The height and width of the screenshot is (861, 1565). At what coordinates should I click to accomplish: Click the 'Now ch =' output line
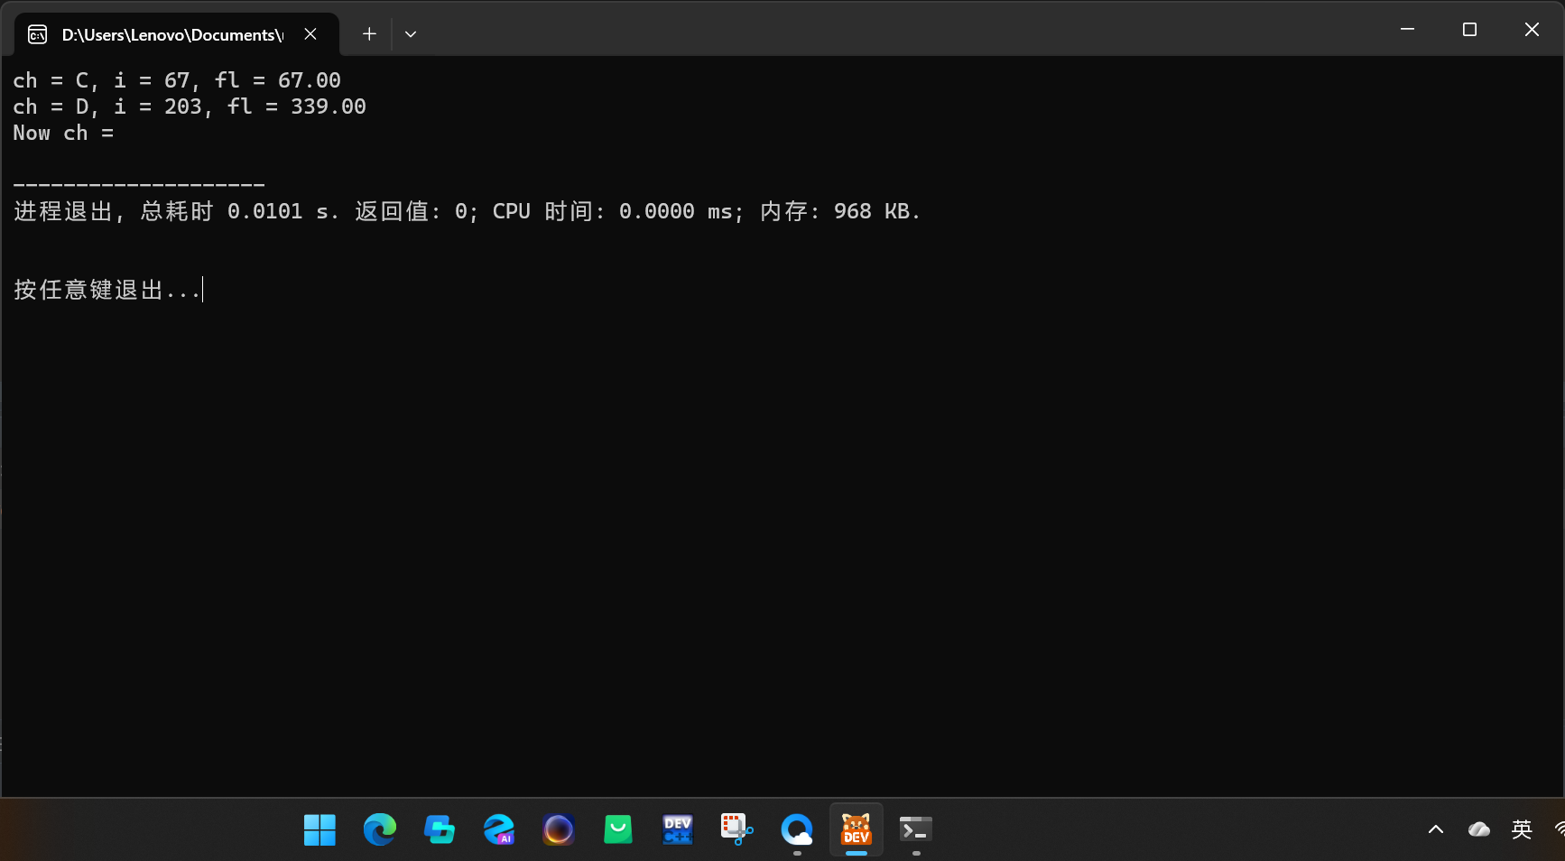click(x=63, y=133)
